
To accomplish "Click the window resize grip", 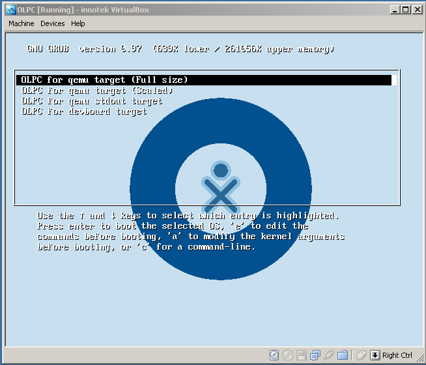I will point(419,358).
